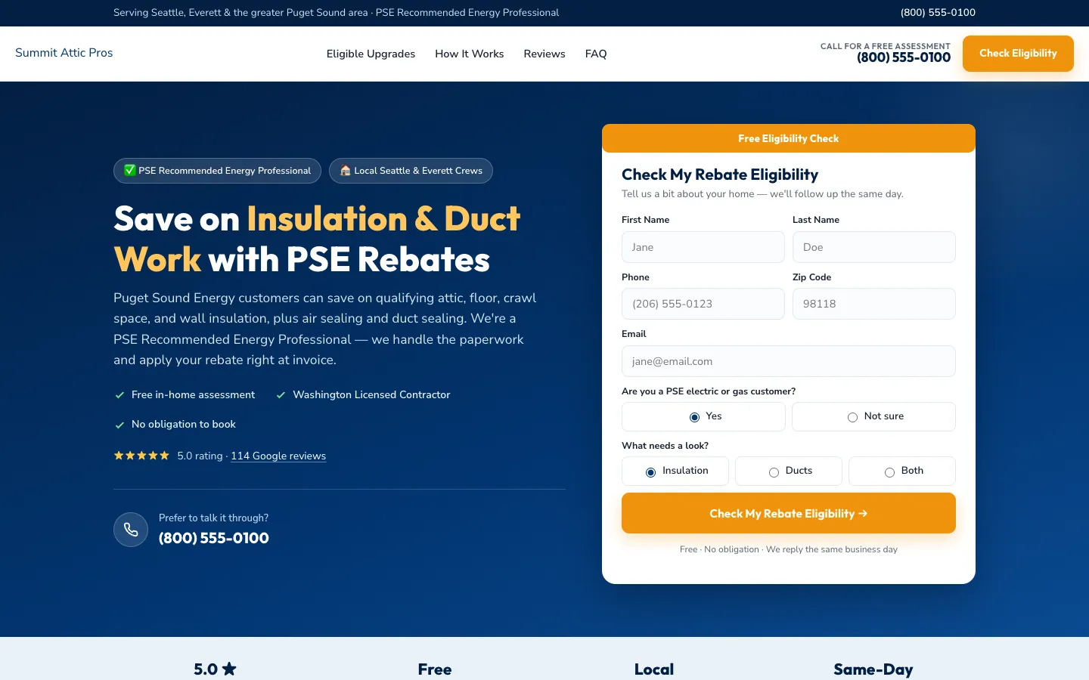Open the Reviews nav link

[x=544, y=54]
